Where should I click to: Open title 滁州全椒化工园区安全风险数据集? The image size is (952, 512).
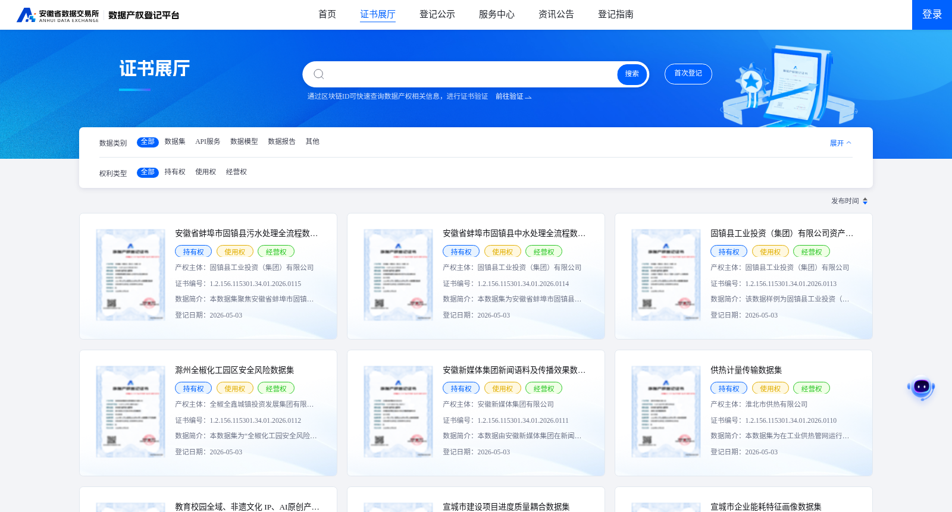tap(234, 370)
